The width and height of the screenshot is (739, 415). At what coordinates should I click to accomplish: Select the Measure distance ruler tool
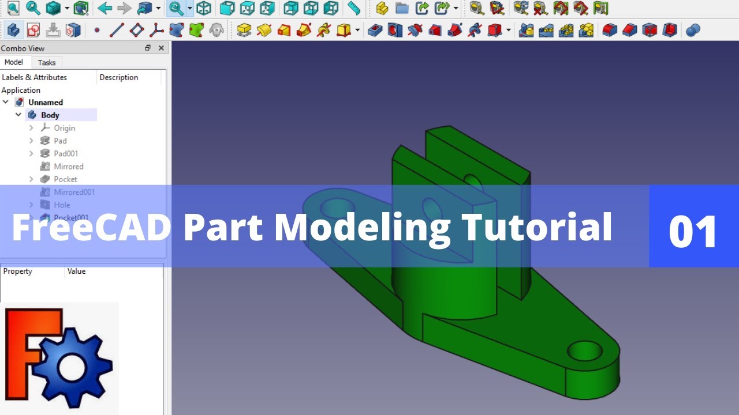pyautogui.click(x=353, y=8)
